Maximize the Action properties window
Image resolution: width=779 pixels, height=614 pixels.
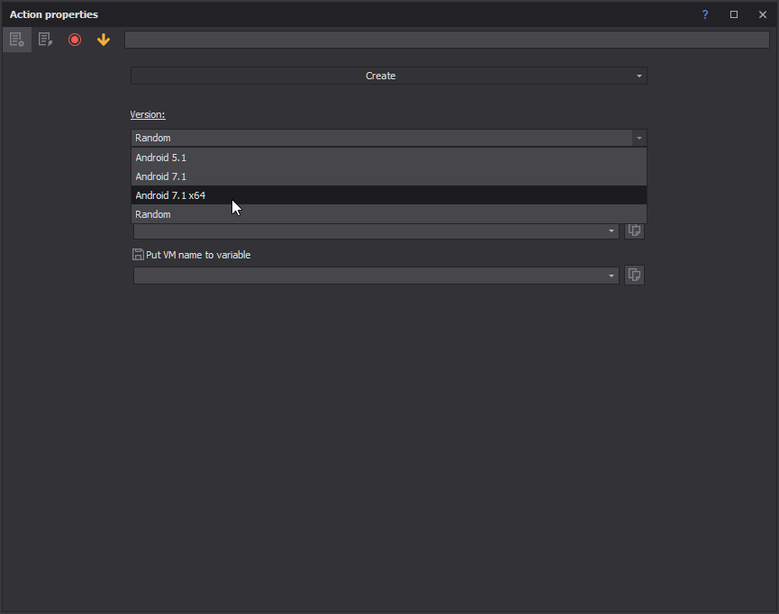(x=734, y=14)
